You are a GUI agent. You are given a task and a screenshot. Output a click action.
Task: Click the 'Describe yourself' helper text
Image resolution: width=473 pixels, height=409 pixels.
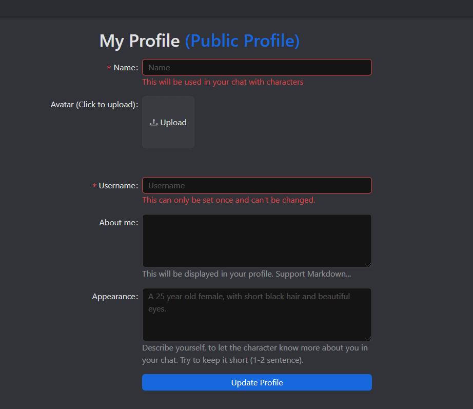click(255, 354)
